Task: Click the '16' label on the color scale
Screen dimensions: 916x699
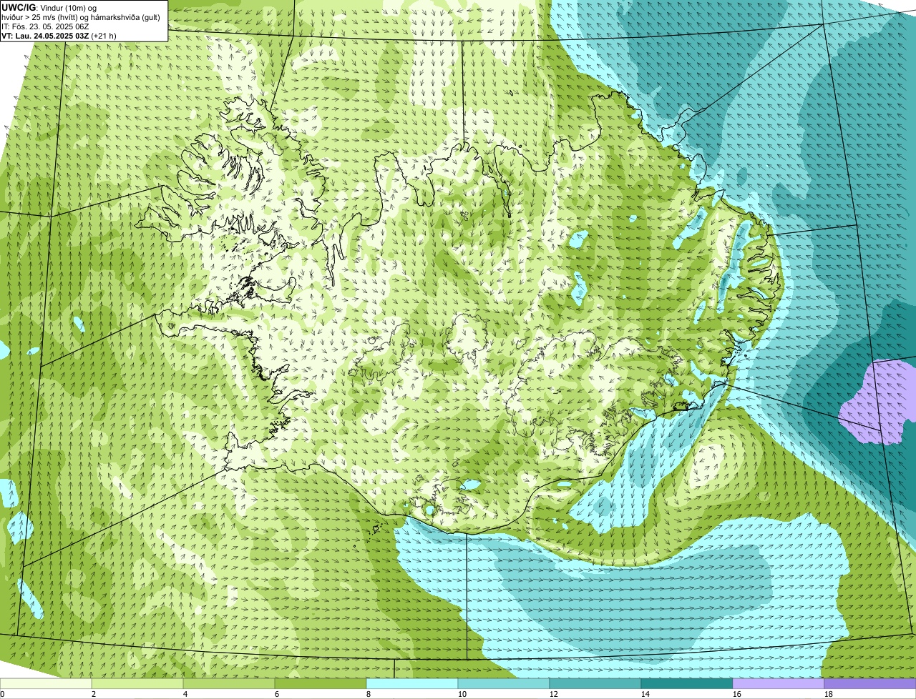Action: pos(736,694)
